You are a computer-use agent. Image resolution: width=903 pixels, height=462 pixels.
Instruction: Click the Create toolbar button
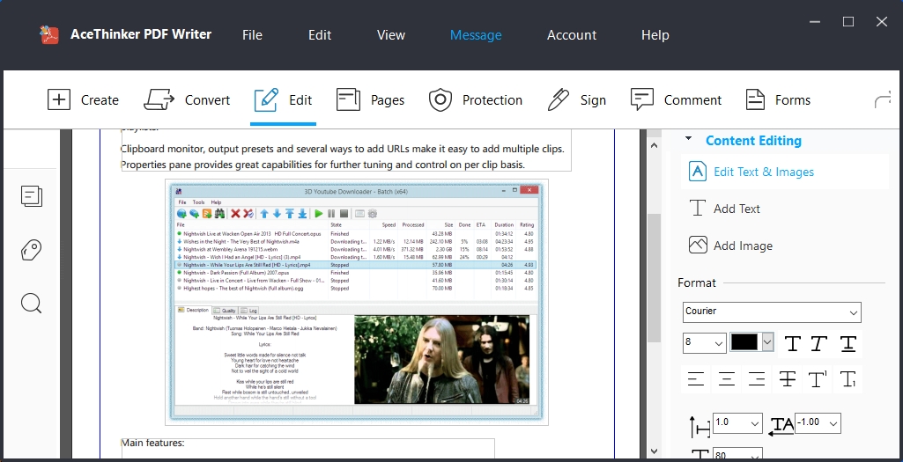[x=83, y=100]
